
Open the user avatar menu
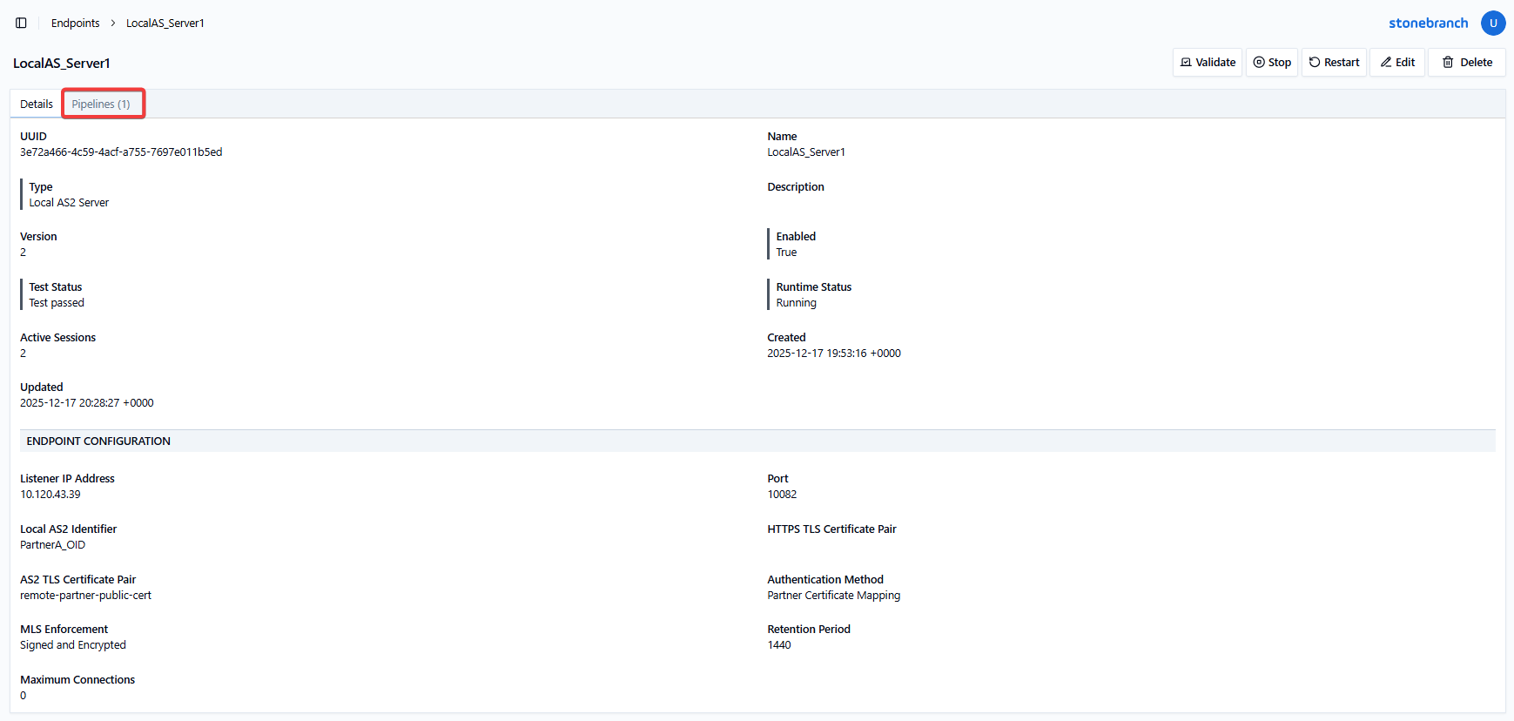coord(1492,23)
